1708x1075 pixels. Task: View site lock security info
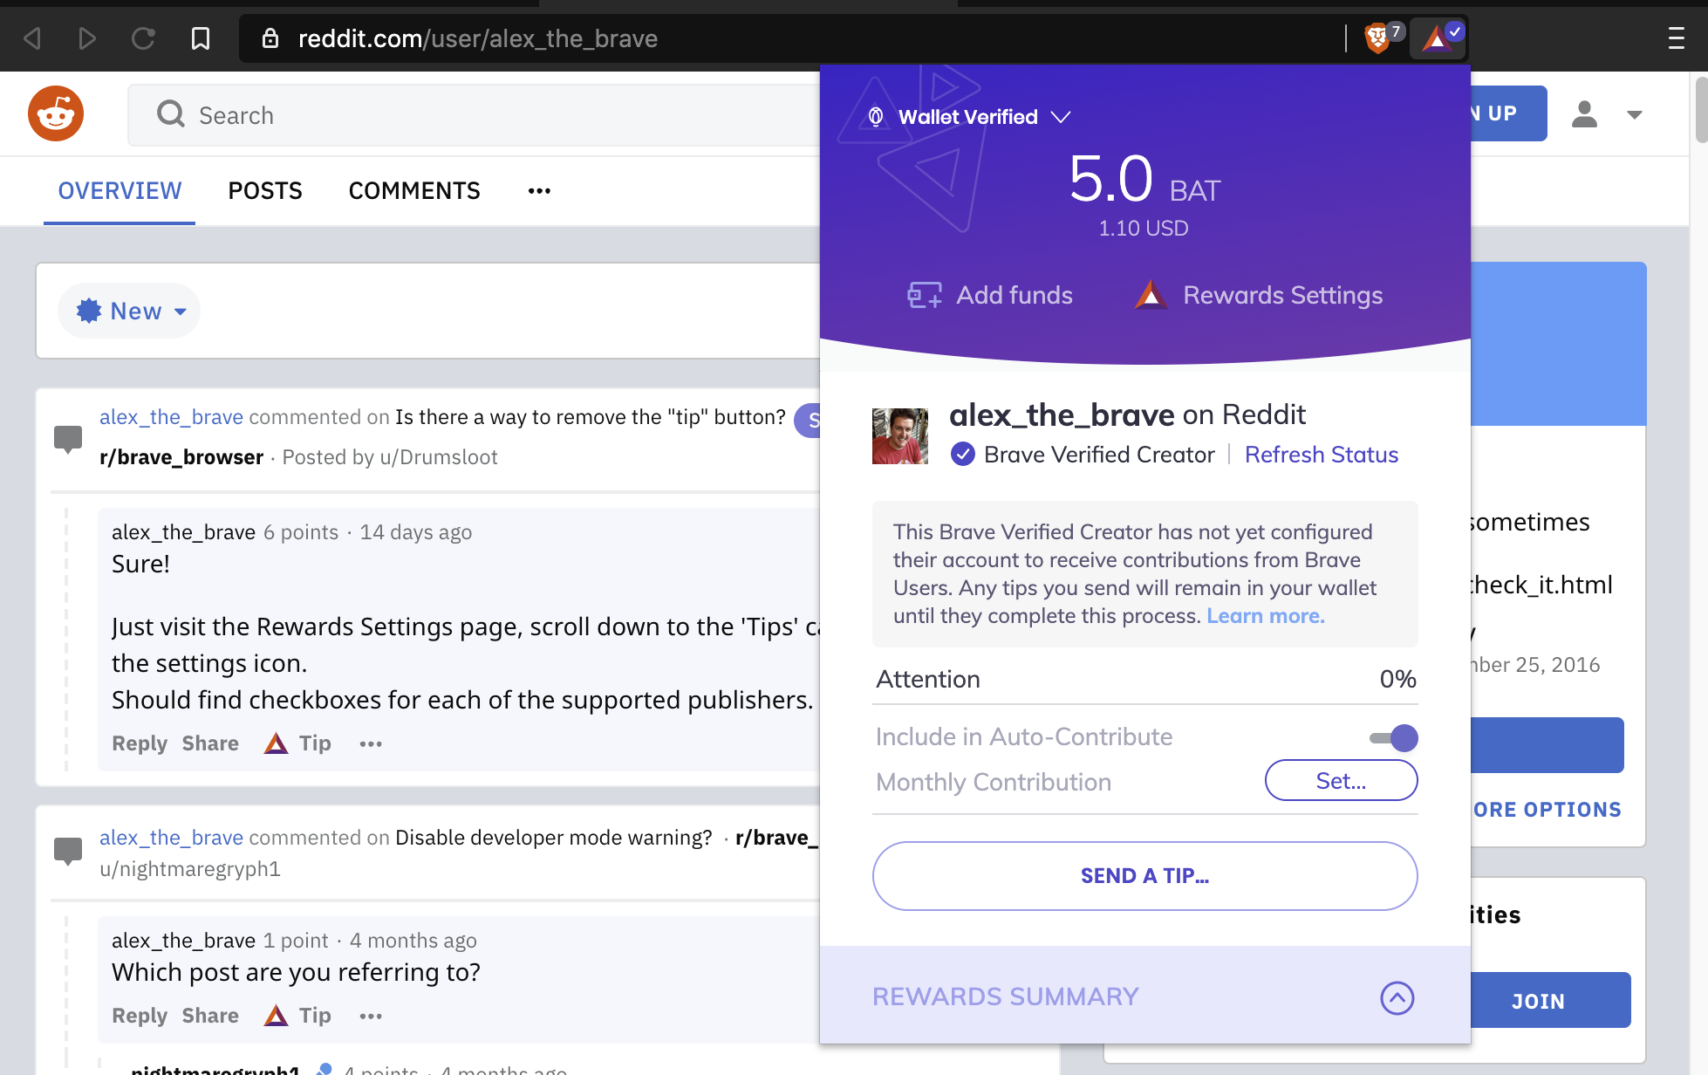pyautogui.click(x=270, y=38)
